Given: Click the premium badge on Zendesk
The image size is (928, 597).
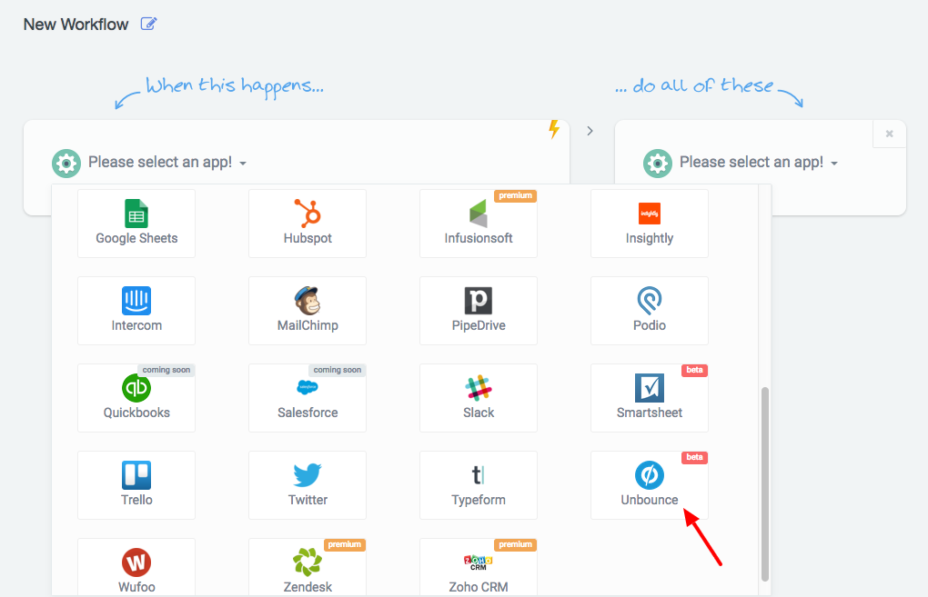Looking at the screenshot, I should (345, 544).
